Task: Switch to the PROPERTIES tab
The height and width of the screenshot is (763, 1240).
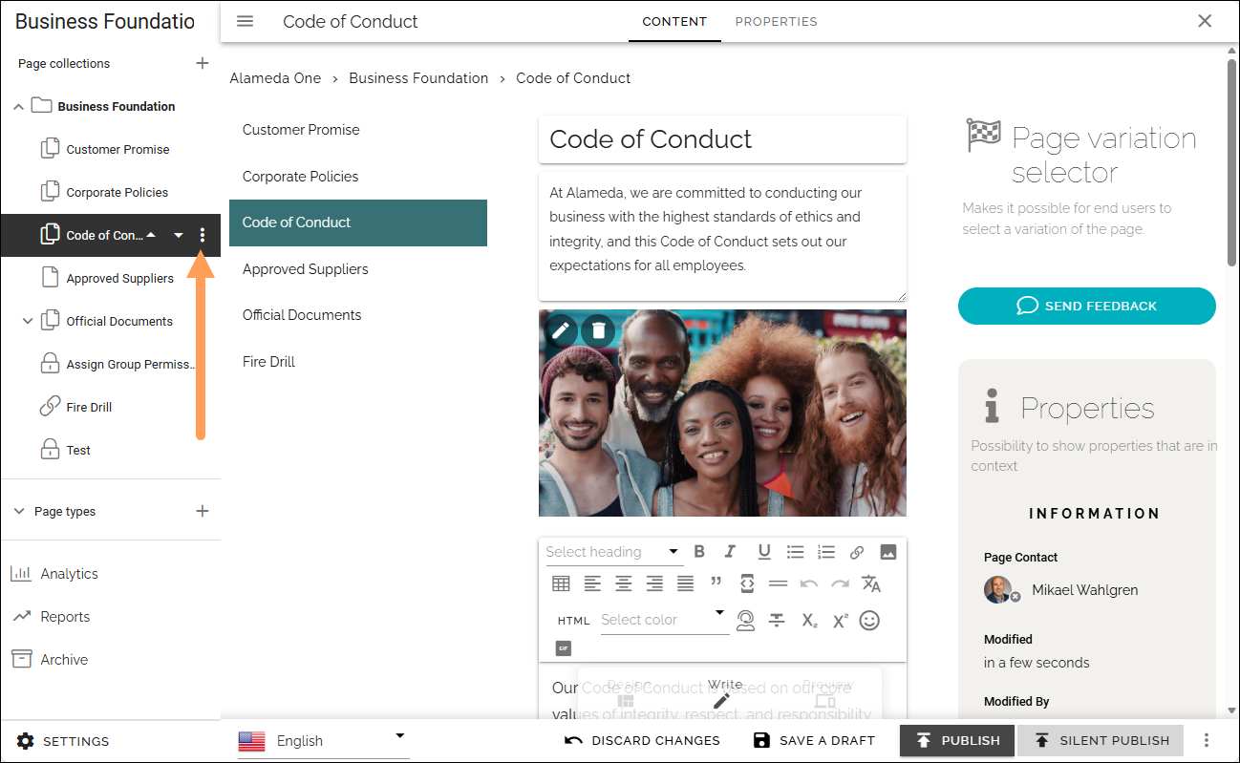Action: click(x=776, y=21)
